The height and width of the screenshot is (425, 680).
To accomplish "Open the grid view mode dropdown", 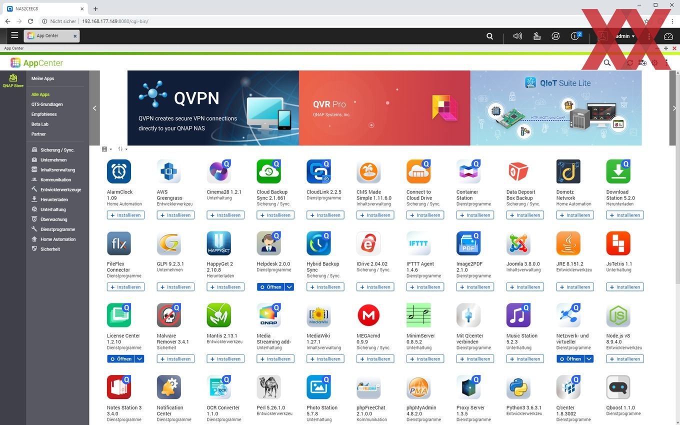I will pos(106,149).
